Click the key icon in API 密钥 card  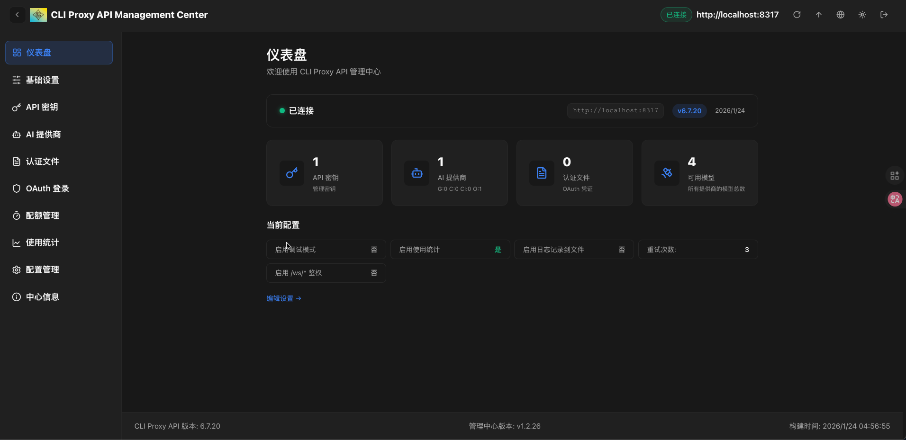pyautogui.click(x=292, y=173)
